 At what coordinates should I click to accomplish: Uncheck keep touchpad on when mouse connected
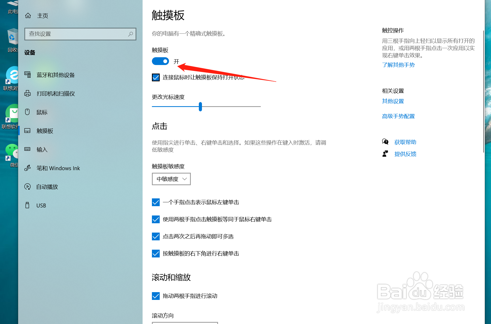click(x=156, y=77)
